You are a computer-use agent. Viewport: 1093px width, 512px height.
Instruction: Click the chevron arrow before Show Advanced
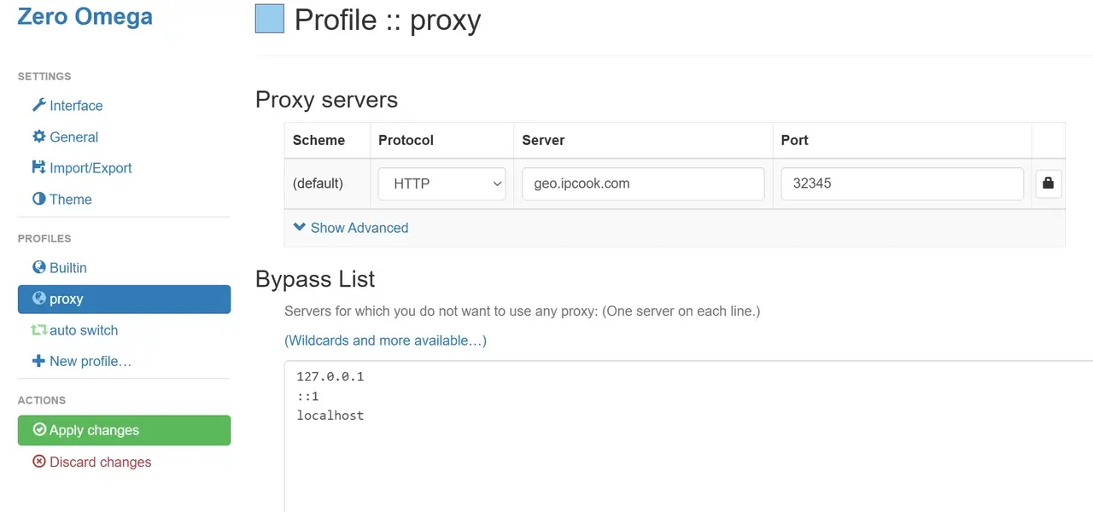299,228
